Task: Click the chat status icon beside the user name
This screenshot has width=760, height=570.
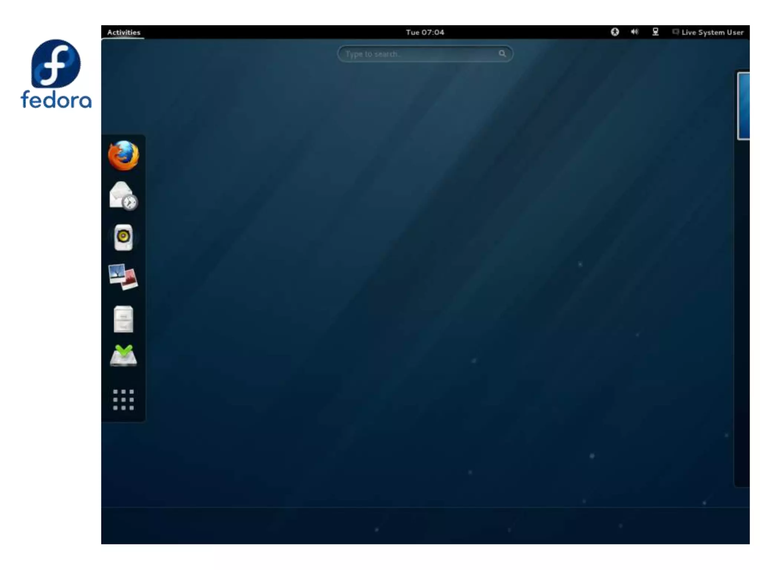Action: click(675, 32)
